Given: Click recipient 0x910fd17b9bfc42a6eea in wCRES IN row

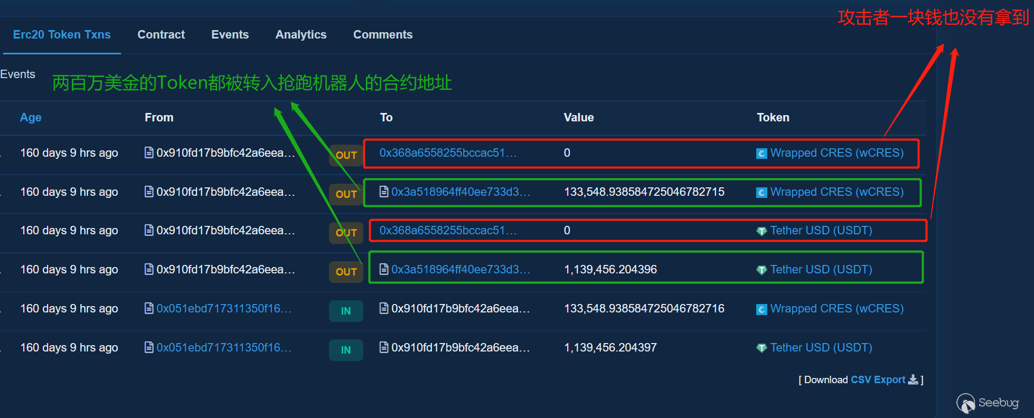Looking at the screenshot, I should (x=460, y=308).
